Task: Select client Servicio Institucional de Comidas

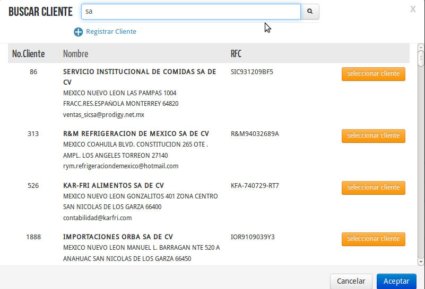Action: click(x=373, y=74)
